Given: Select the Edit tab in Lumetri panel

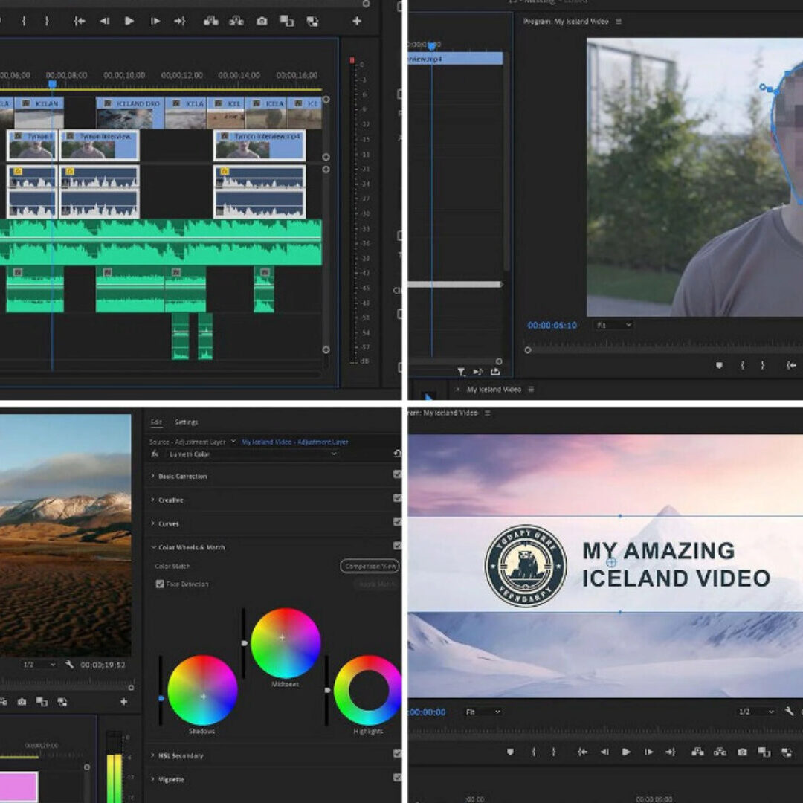Looking at the screenshot, I should (x=156, y=422).
